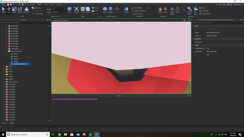Apply Union to selected parts
This screenshot has width=244, height=137.
(105, 10)
